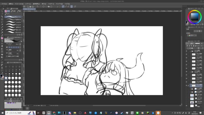Select the Layer 14 thumbnail
The width and height of the screenshot is (204, 115).
click(x=193, y=75)
